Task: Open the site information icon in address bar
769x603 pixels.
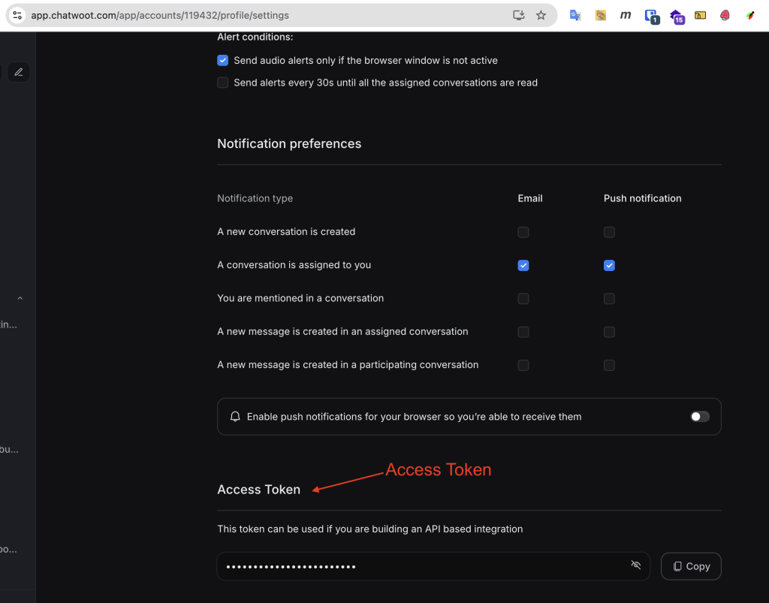Action: (x=17, y=15)
